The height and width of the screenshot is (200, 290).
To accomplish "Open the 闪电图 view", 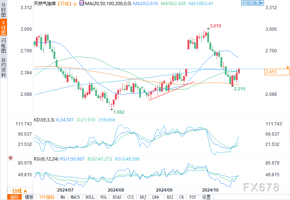I will click(x=3, y=45).
